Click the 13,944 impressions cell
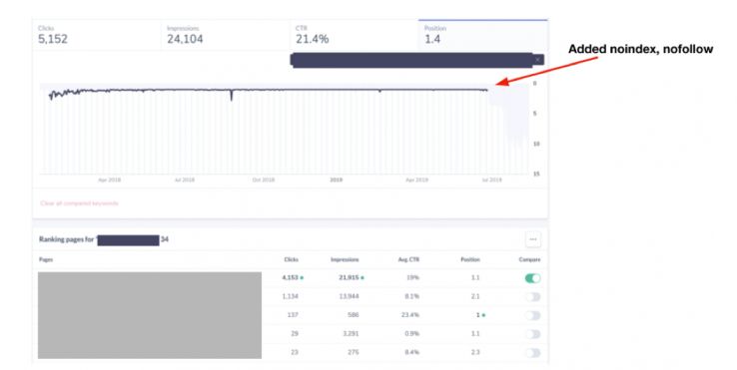The image size is (737, 370). (349, 296)
